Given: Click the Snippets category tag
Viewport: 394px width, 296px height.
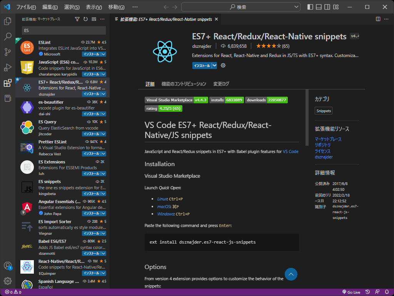Looking at the screenshot, I should 323,111.
